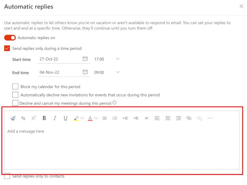Center align the message text

coord(168,118)
